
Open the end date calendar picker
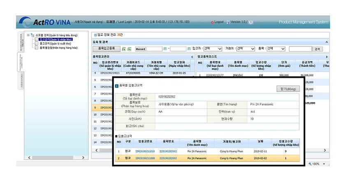pyautogui.click(x=189, y=49)
